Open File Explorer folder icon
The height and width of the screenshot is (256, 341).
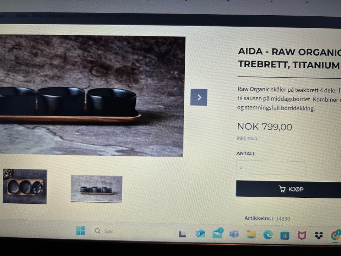(251, 234)
